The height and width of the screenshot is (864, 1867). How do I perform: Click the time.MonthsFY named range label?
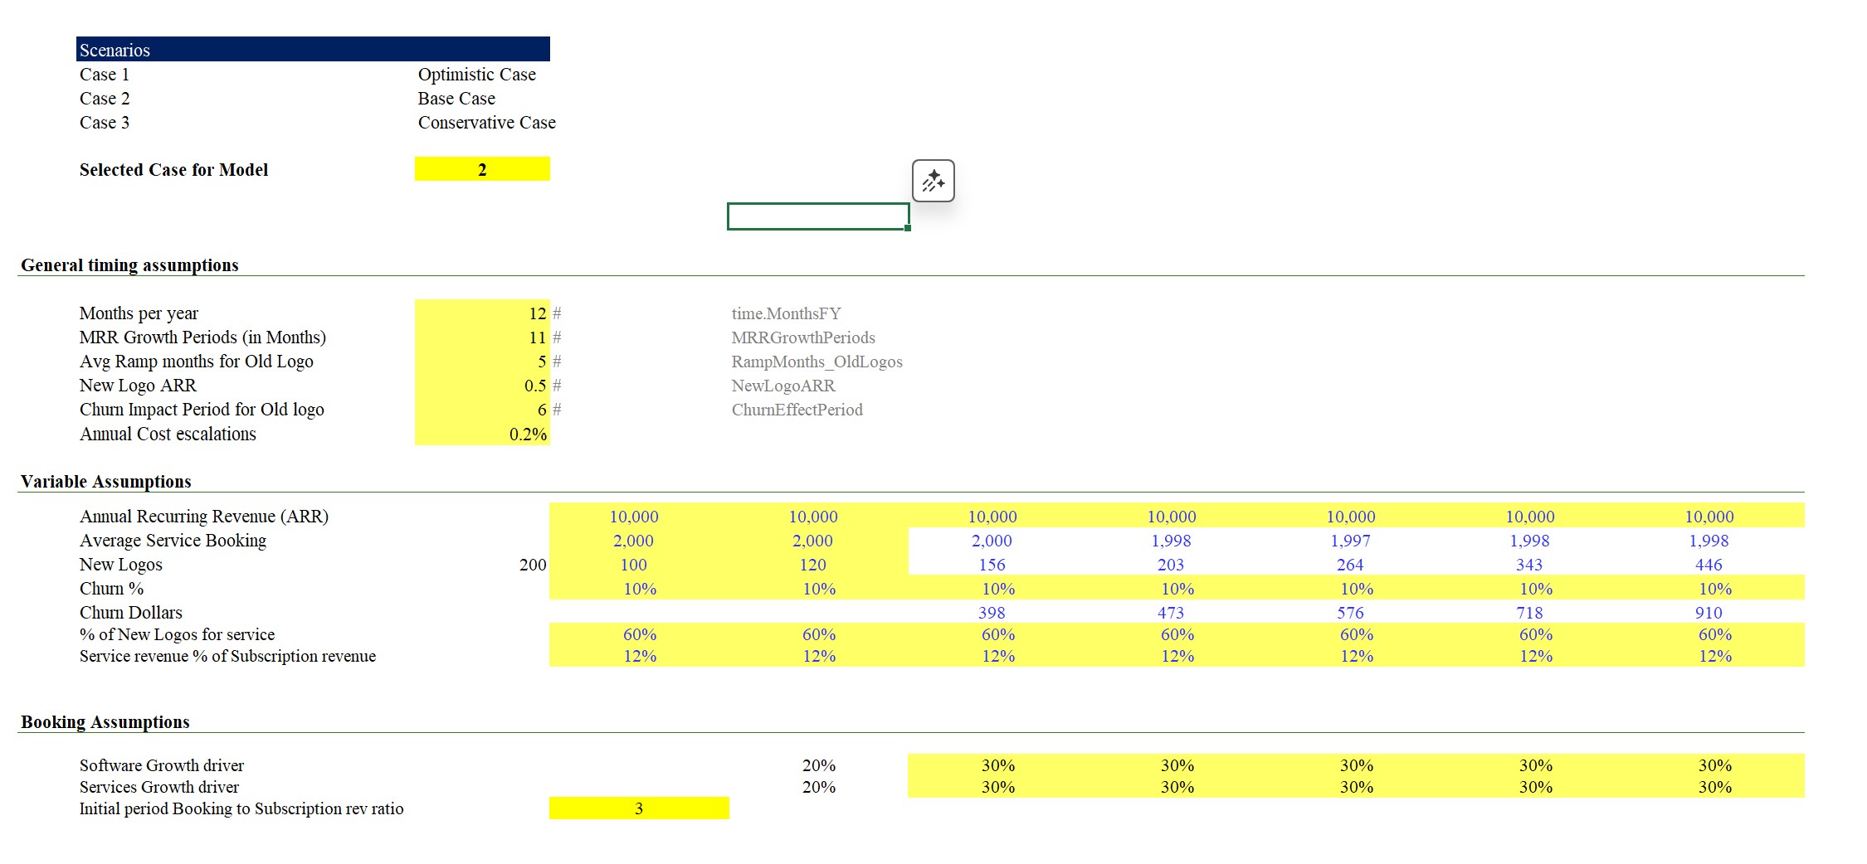point(785,313)
